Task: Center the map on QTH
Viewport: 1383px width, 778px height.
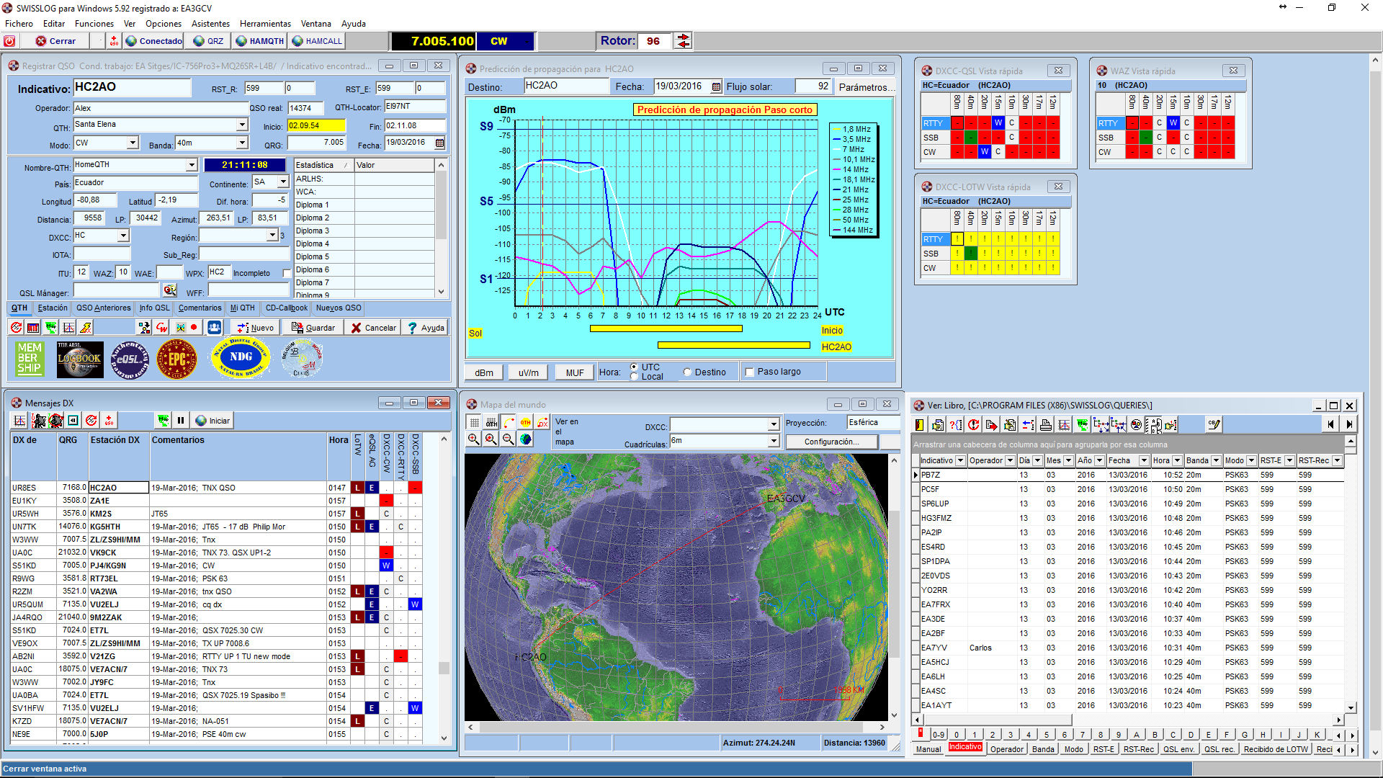Action: [526, 423]
